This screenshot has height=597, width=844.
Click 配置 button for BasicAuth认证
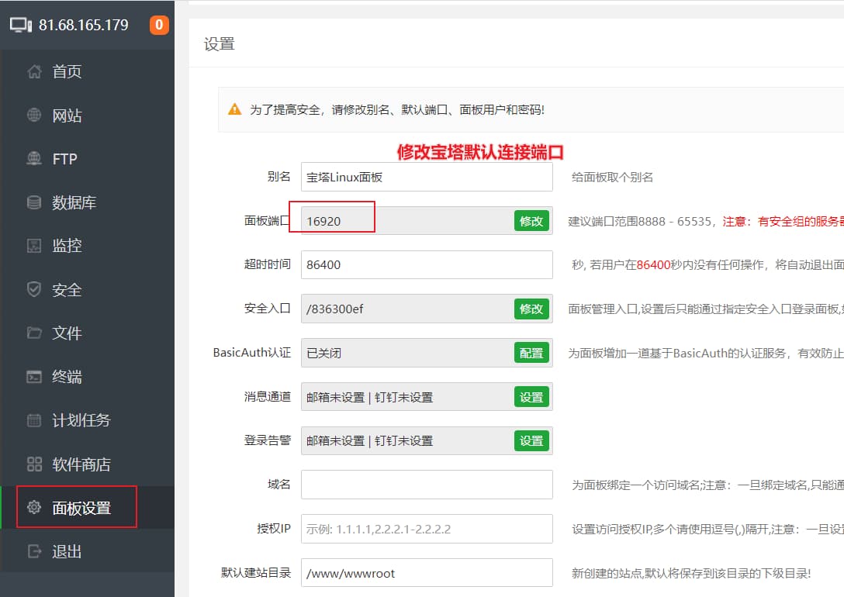coord(531,353)
